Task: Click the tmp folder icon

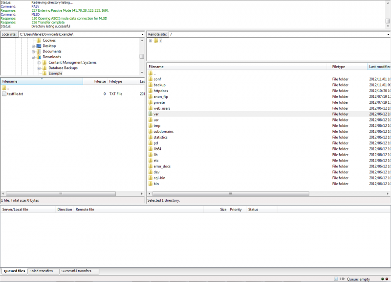Action: click(x=151, y=126)
